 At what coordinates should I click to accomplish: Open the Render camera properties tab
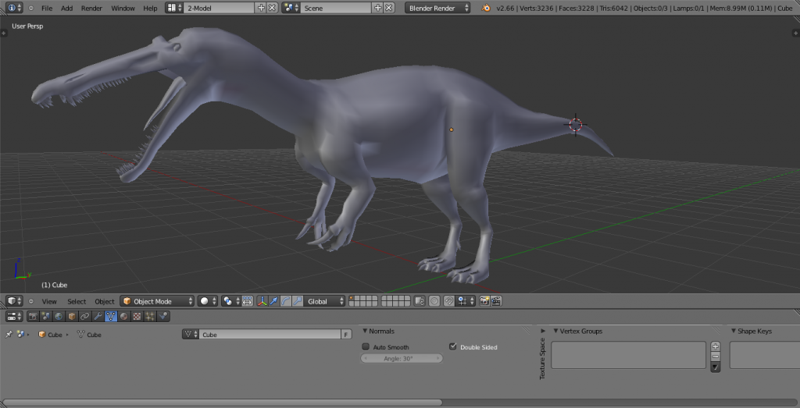[33, 316]
